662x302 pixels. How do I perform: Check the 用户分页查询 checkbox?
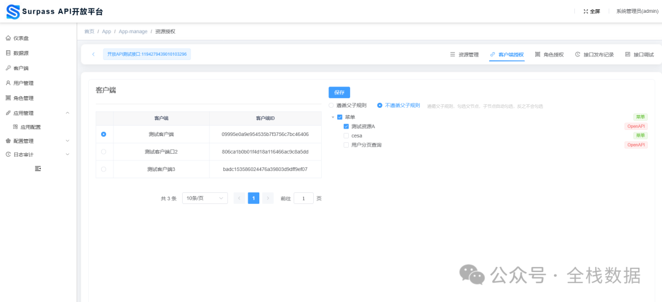point(346,145)
